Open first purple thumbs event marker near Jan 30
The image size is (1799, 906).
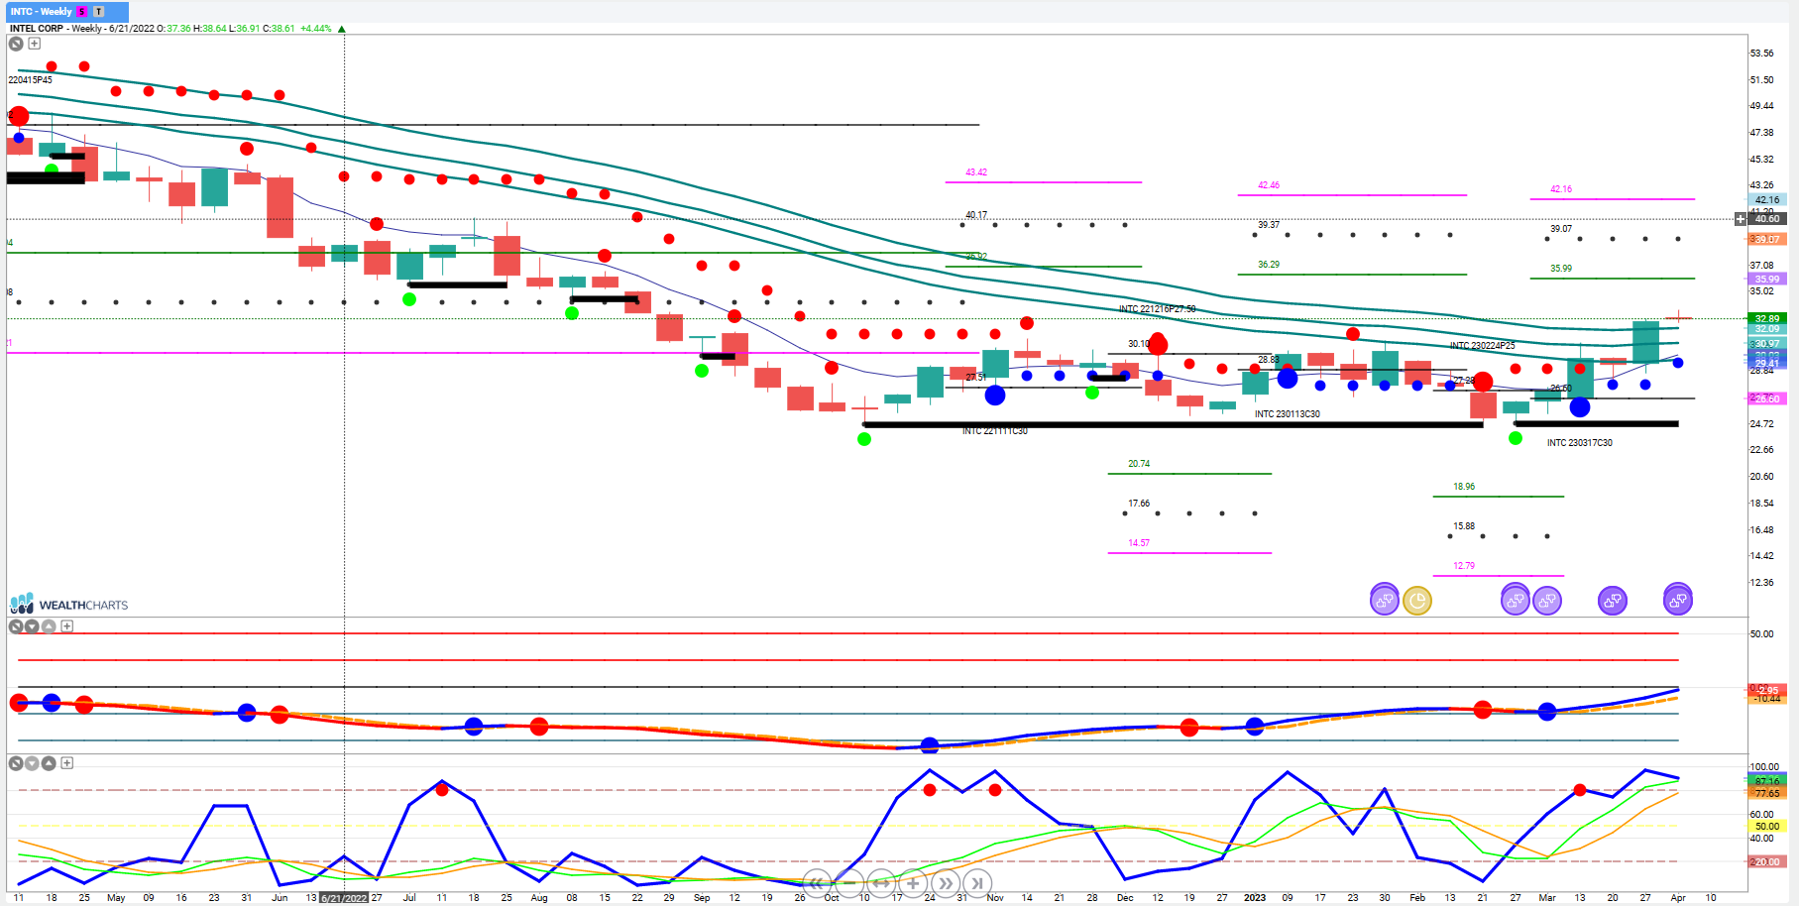pos(1385,600)
